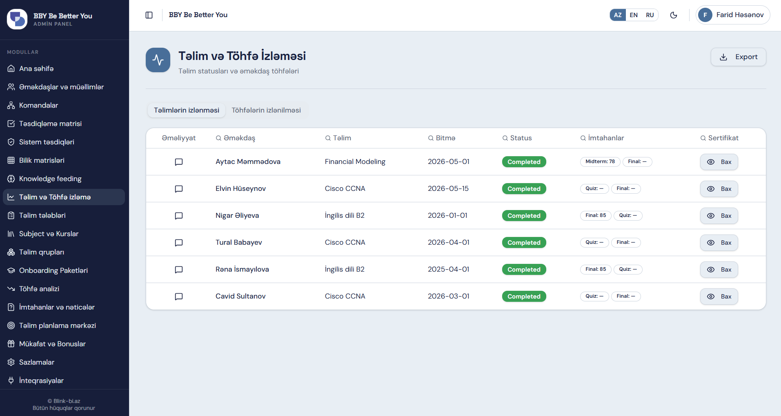Click Completed status for Tural Babayev
This screenshot has height=416, width=781.
[524, 243]
